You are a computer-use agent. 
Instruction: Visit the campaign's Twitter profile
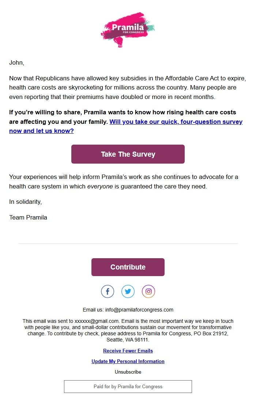point(128,291)
